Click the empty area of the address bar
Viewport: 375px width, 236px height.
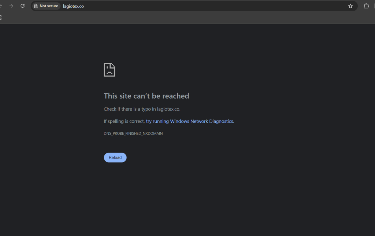pos(215,6)
